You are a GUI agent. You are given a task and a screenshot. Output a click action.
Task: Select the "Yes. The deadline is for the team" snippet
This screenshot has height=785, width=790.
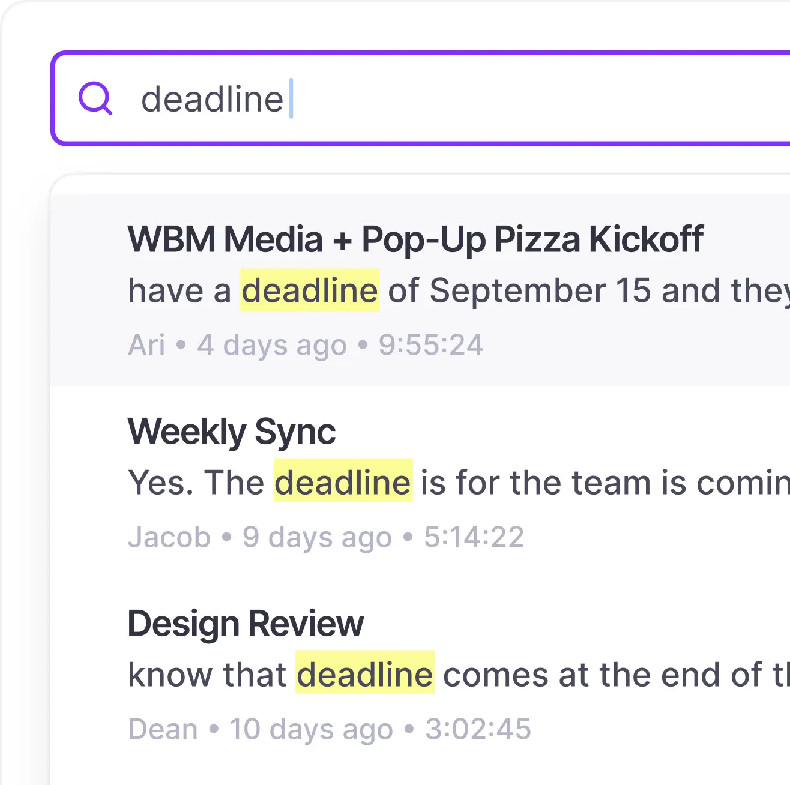coord(459,483)
